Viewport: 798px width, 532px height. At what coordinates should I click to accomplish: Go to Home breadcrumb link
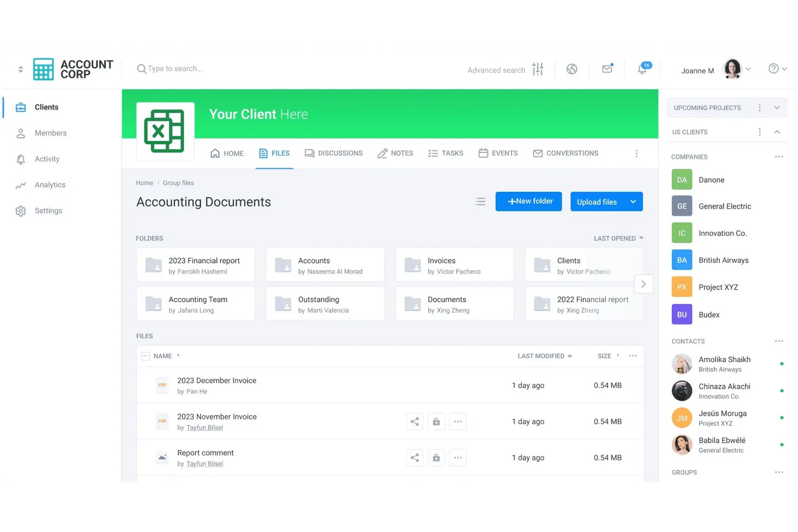pyautogui.click(x=145, y=183)
